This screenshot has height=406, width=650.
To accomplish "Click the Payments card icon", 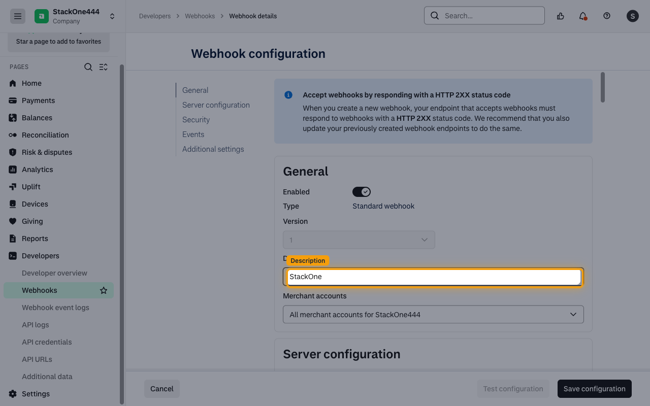I will (13, 100).
